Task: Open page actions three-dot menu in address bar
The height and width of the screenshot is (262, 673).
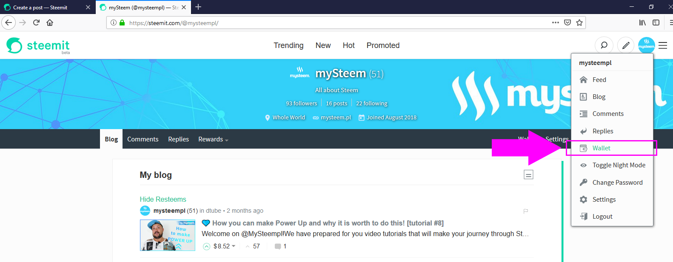Action: click(556, 23)
